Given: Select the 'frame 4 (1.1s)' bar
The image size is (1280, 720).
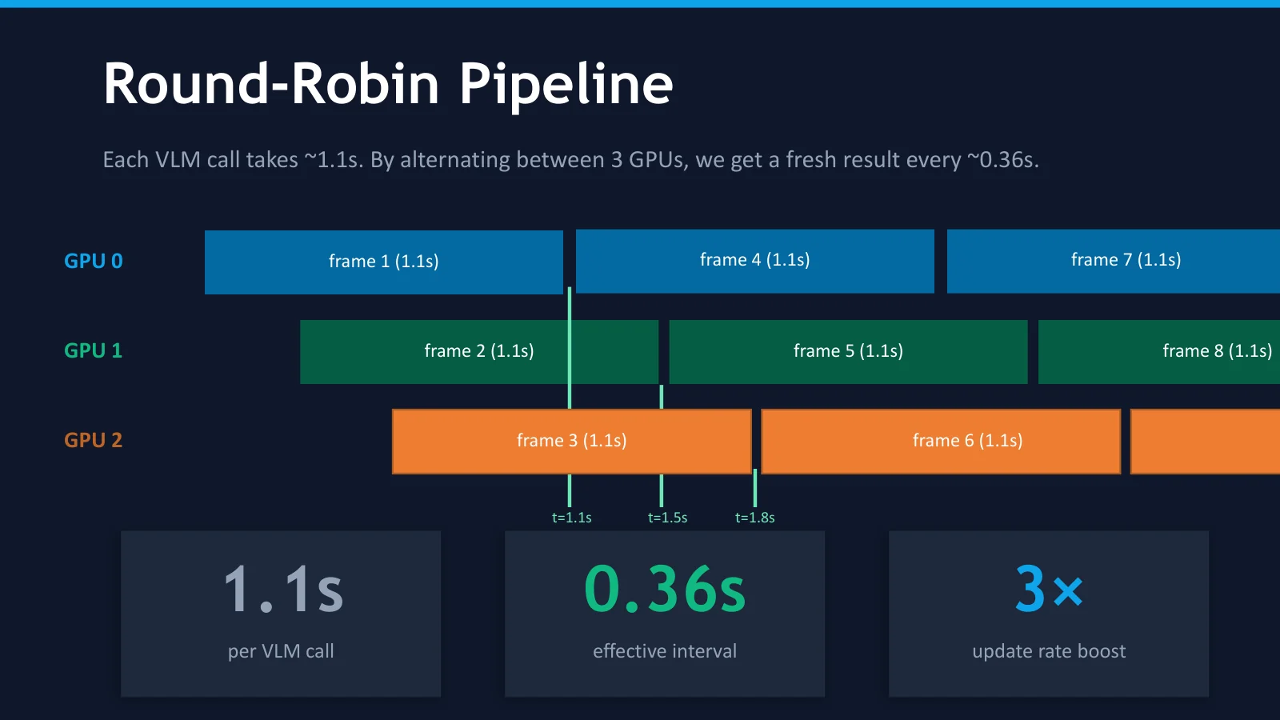Looking at the screenshot, I should [755, 262].
